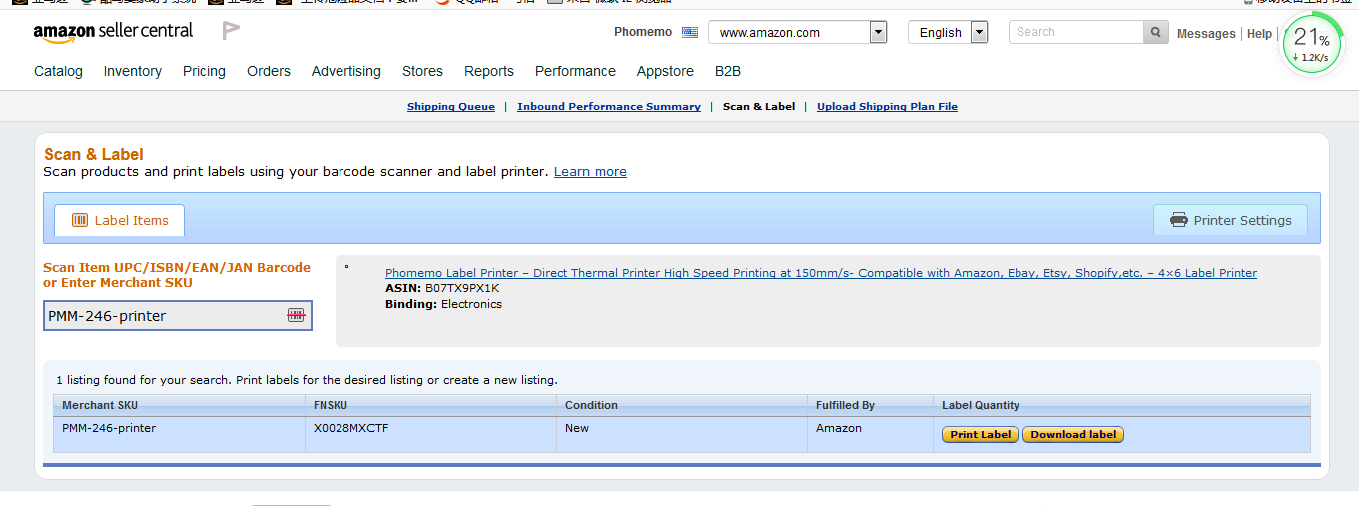Image resolution: width=1359 pixels, height=506 pixels.
Task: Select the Scan & Label sub-navigation item
Action: coord(759,106)
